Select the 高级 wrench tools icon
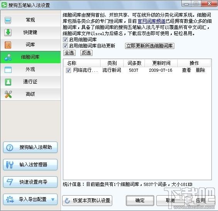 click(x=8, y=94)
